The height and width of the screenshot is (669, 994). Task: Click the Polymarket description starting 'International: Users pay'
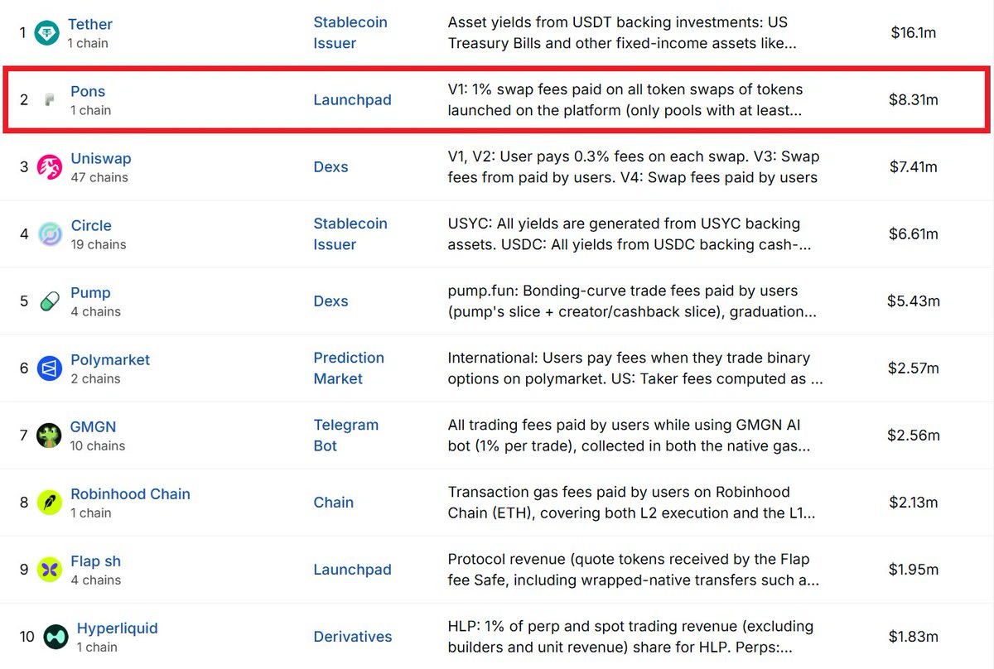635,368
